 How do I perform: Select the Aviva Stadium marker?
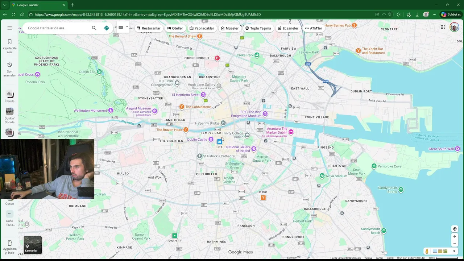click(x=322, y=176)
